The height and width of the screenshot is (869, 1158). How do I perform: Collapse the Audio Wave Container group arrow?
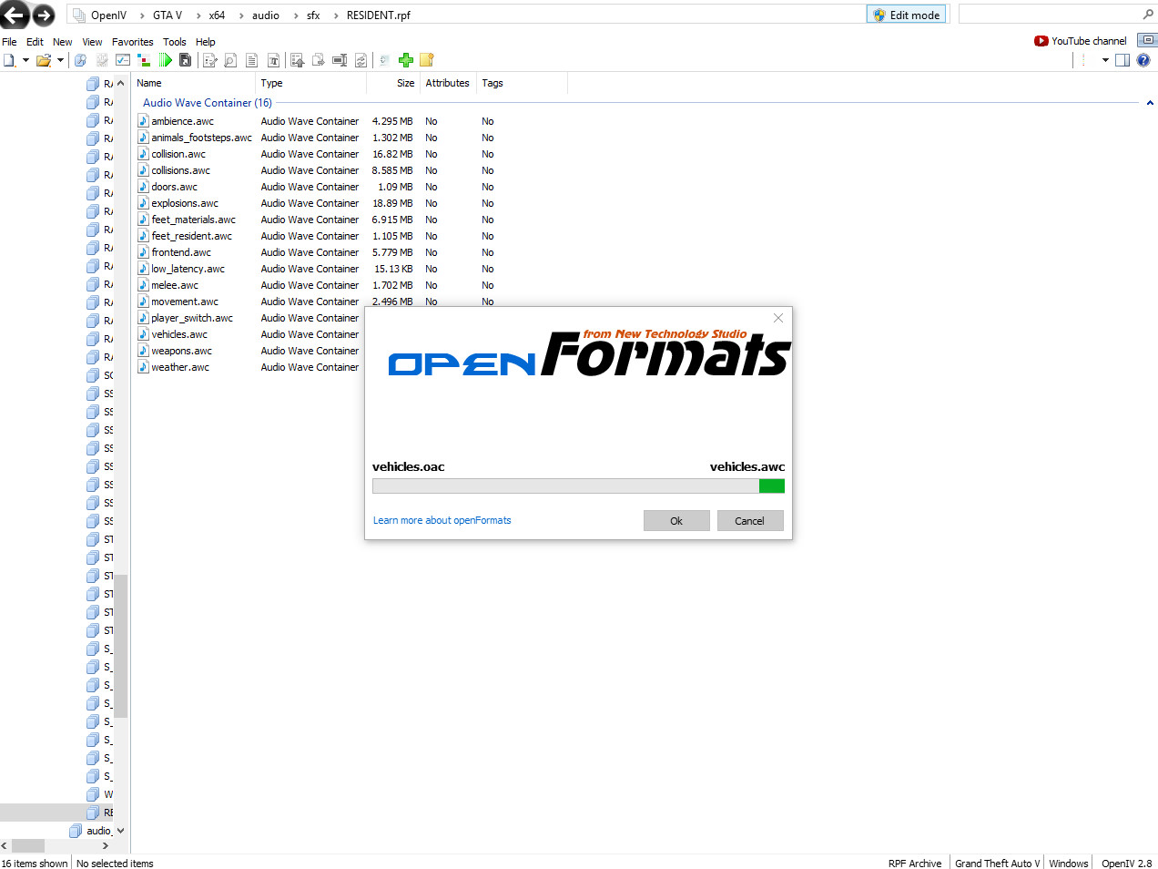(x=1150, y=103)
